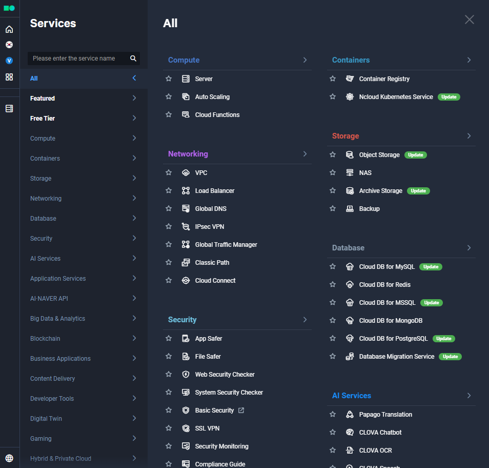This screenshot has width=489, height=468.
Task: Open the CLOVA Chatbot service icon
Action: [x=350, y=432]
